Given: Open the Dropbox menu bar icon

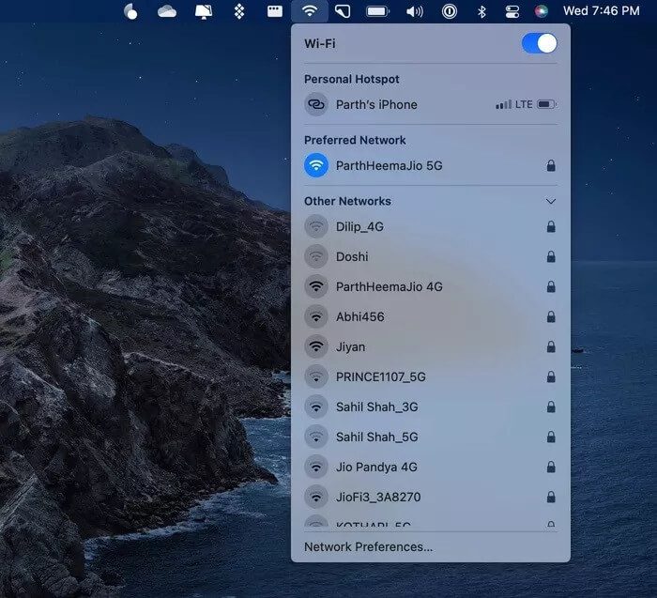Looking at the screenshot, I should click(239, 11).
